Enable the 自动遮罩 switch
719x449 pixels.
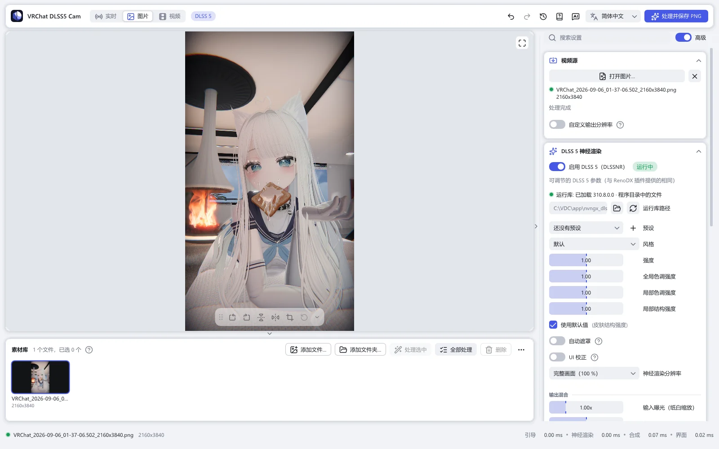click(557, 341)
